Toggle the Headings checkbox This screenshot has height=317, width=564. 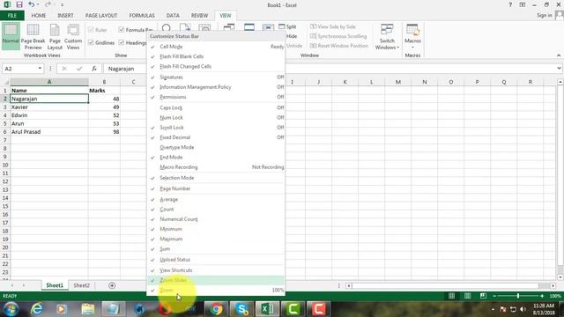[x=122, y=42]
